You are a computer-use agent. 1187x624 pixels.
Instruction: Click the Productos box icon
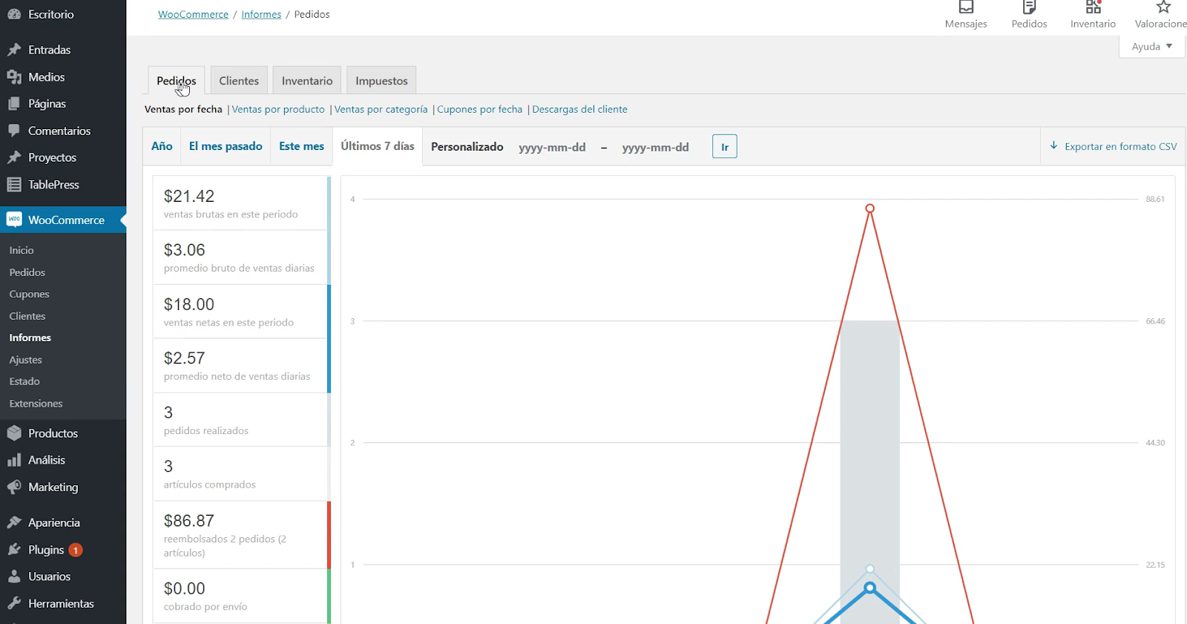(x=13, y=433)
